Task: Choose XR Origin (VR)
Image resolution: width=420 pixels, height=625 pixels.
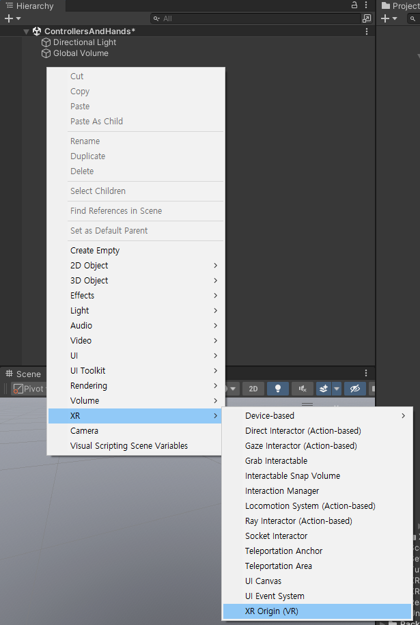Action: click(318, 611)
